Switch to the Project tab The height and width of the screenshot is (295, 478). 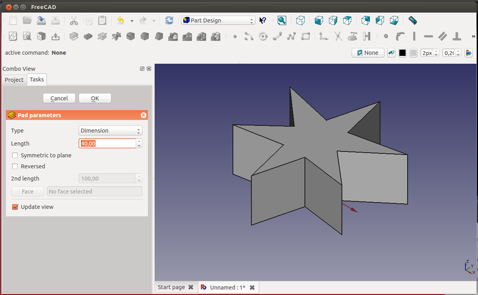(14, 79)
